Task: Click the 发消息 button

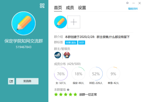Action: click(x=27, y=81)
